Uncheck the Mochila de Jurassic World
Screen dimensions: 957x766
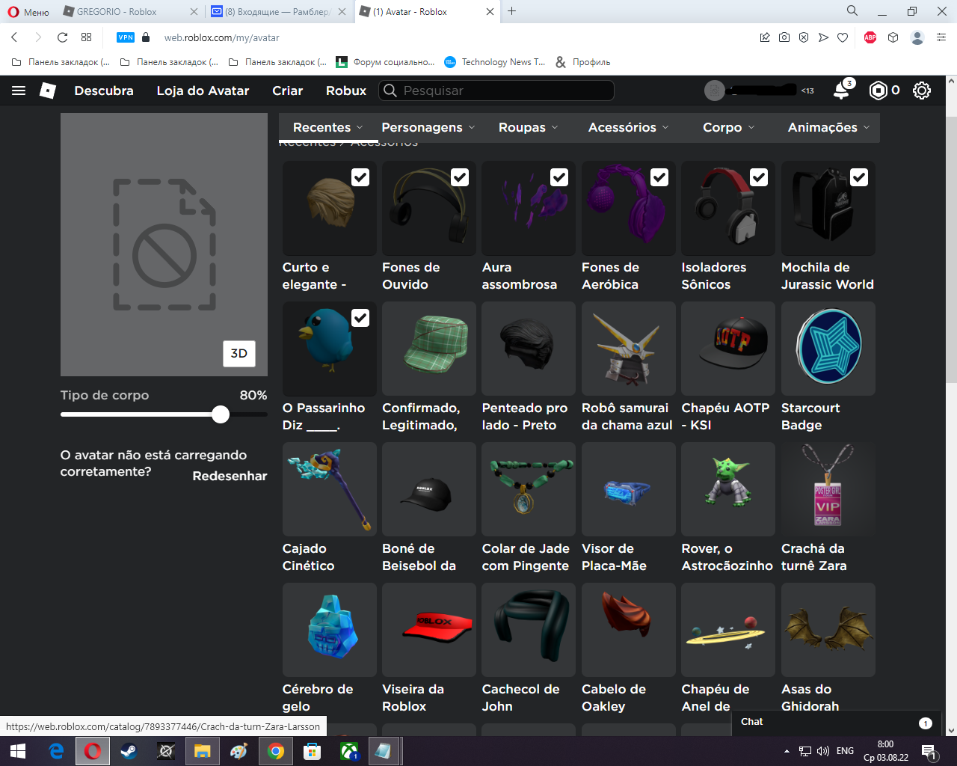coord(859,177)
